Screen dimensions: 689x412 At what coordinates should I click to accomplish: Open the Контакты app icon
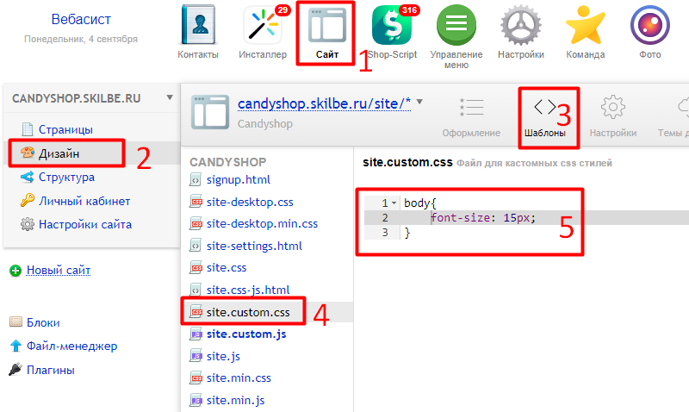coord(197,26)
